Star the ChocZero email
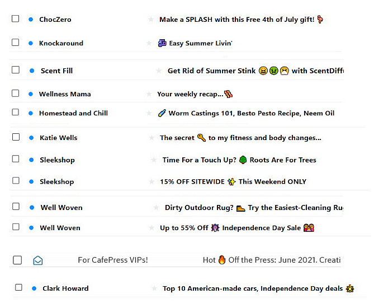Image resolution: width=374 pixels, height=308 pixels. [x=150, y=20]
